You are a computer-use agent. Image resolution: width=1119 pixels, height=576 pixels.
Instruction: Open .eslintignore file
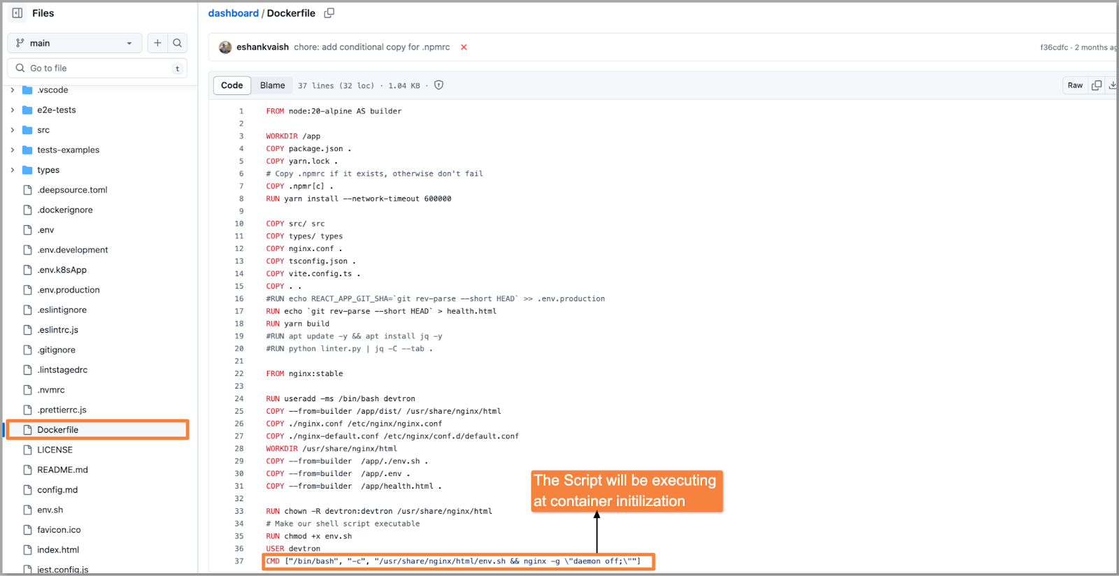62,310
